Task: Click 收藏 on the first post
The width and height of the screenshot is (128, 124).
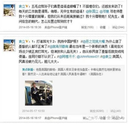Action: tap(103, 27)
